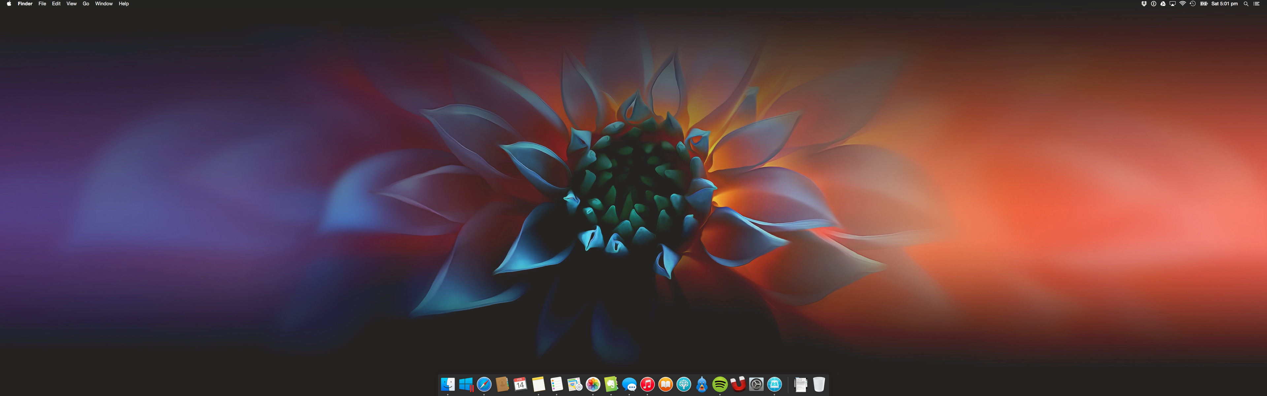Open Finder from the Dock
The height and width of the screenshot is (396, 1267).
click(448, 384)
